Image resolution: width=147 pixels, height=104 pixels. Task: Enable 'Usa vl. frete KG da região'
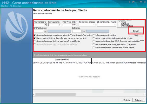coord(93,38)
